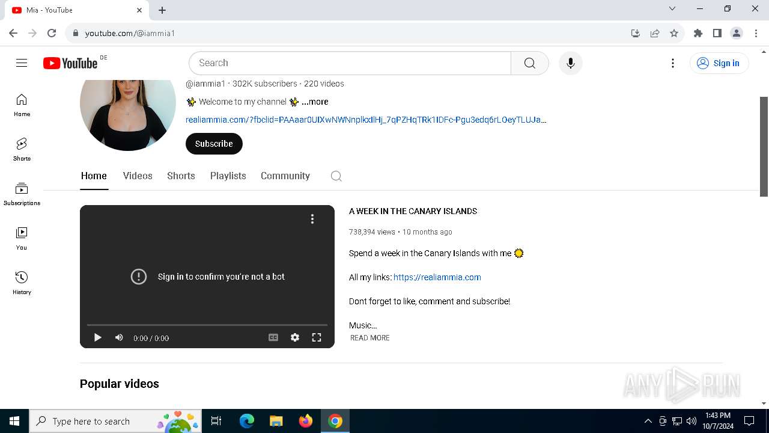Image resolution: width=769 pixels, height=433 pixels.
Task: Go to Home in the sidebar
Action: click(x=22, y=105)
